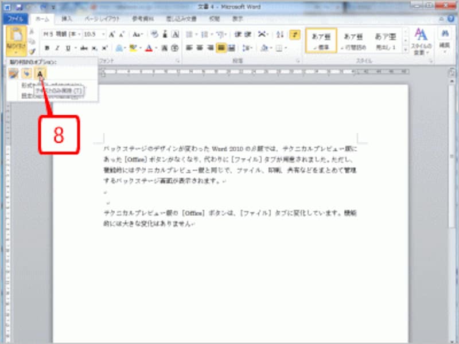
Task: Toggle bold formatting in the ribbon
Action: click(46, 46)
